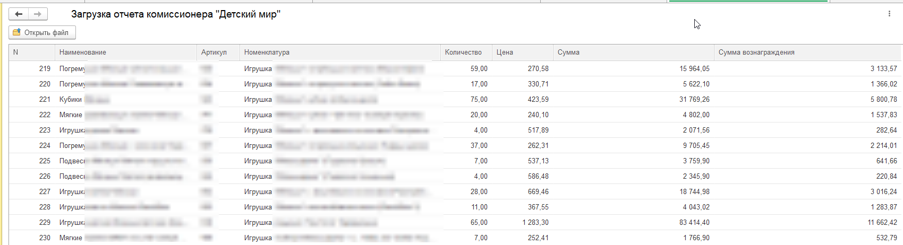This screenshot has height=245, width=903.
Task: Click price cell 240,10
Action: point(523,115)
